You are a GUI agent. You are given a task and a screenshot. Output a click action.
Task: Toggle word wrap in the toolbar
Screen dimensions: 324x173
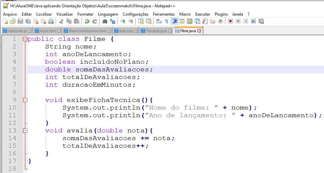(x=159, y=21)
